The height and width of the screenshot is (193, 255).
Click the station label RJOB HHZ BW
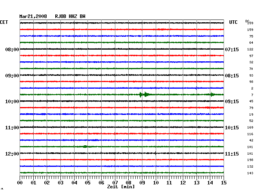pos(70,16)
